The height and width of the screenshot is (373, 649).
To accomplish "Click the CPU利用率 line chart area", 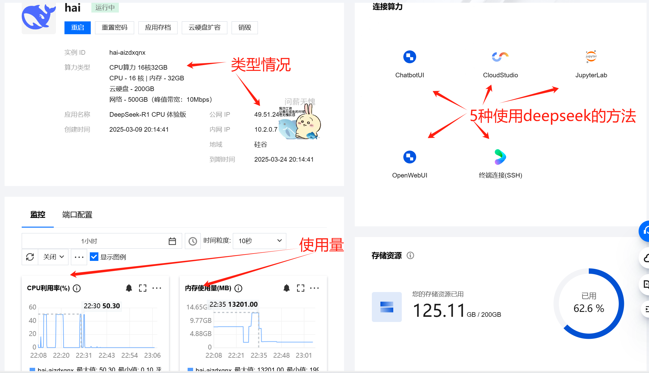I will click(x=98, y=328).
